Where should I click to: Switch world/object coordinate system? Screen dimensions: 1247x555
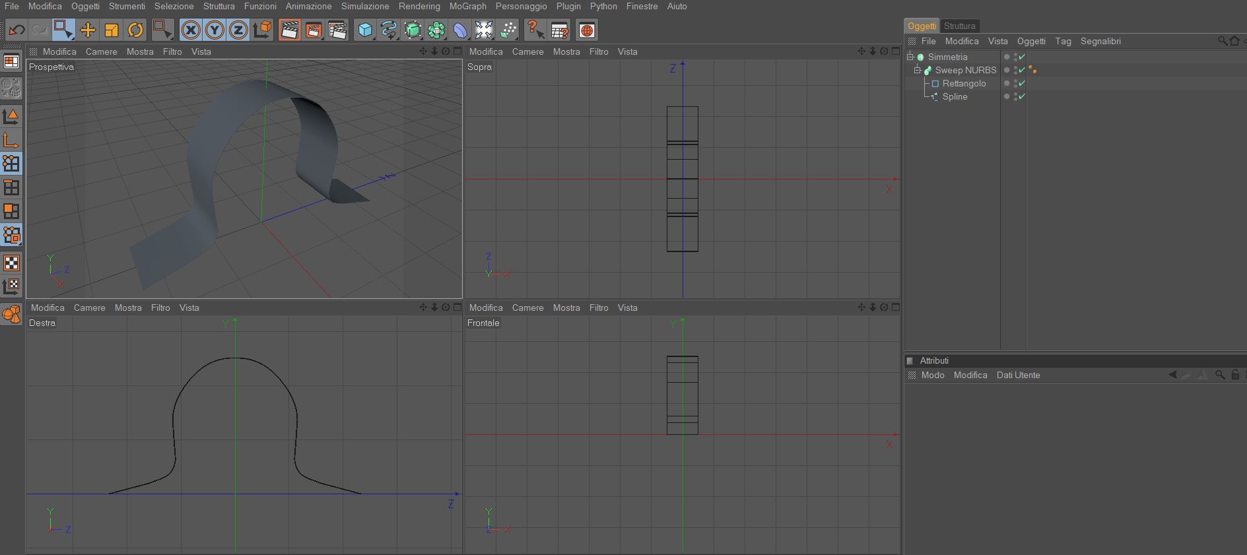coord(263,30)
